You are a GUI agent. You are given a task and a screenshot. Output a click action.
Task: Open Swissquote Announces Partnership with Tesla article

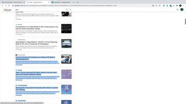pos(37,89)
